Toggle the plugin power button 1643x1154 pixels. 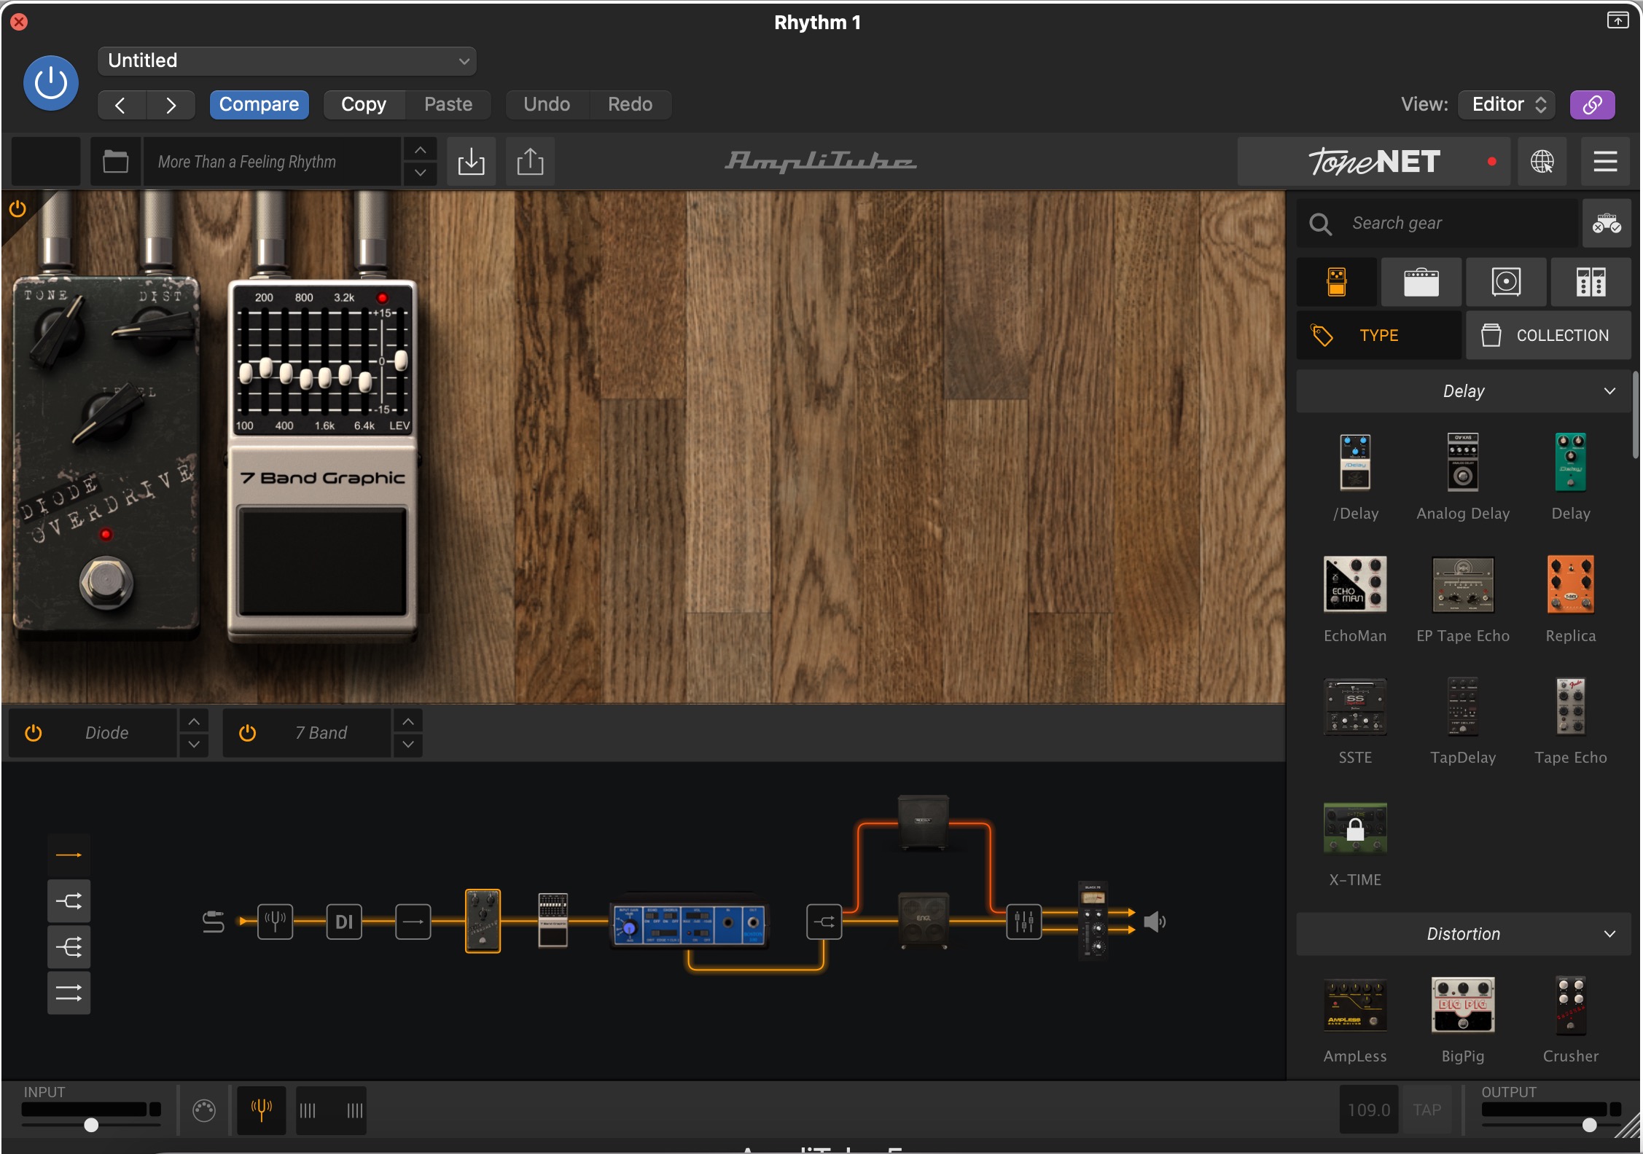[50, 83]
